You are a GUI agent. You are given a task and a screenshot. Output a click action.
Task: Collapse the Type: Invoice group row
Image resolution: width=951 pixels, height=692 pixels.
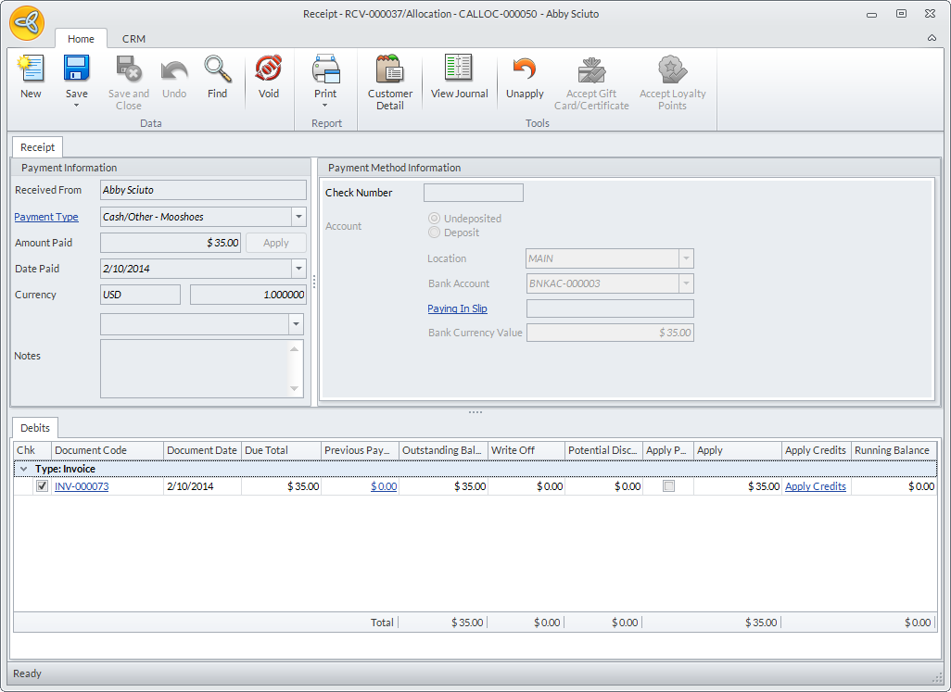[23, 470]
